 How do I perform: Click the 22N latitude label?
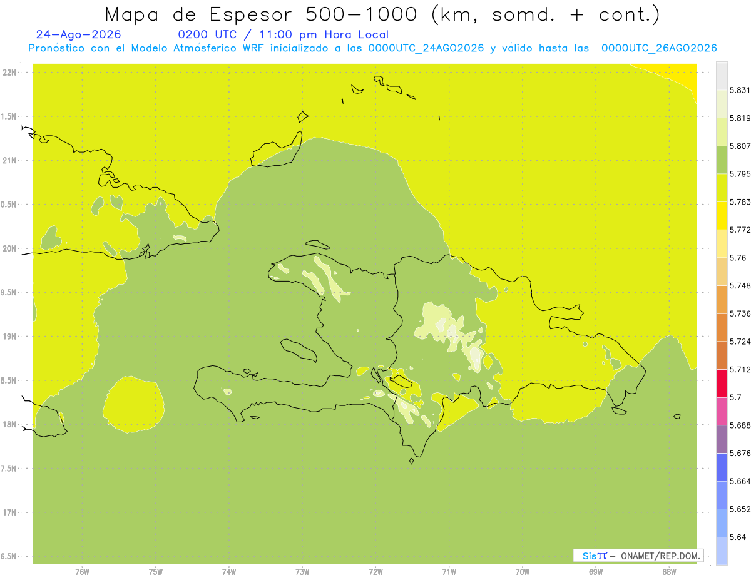point(10,73)
